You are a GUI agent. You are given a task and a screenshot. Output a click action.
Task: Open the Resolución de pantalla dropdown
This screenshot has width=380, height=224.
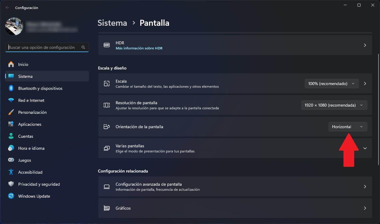[334, 105]
